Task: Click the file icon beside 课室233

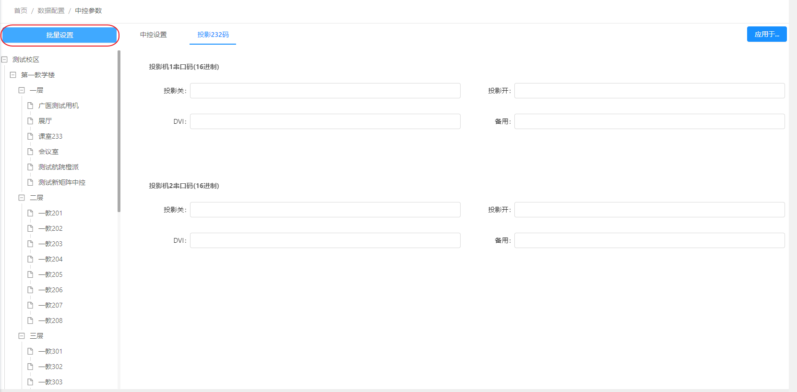Action: pyautogui.click(x=30, y=136)
